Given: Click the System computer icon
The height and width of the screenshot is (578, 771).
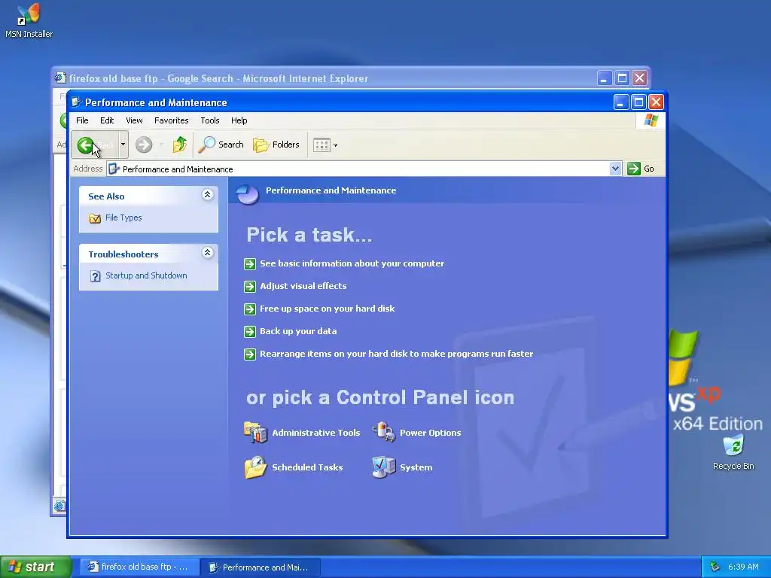Looking at the screenshot, I should pyautogui.click(x=384, y=467).
